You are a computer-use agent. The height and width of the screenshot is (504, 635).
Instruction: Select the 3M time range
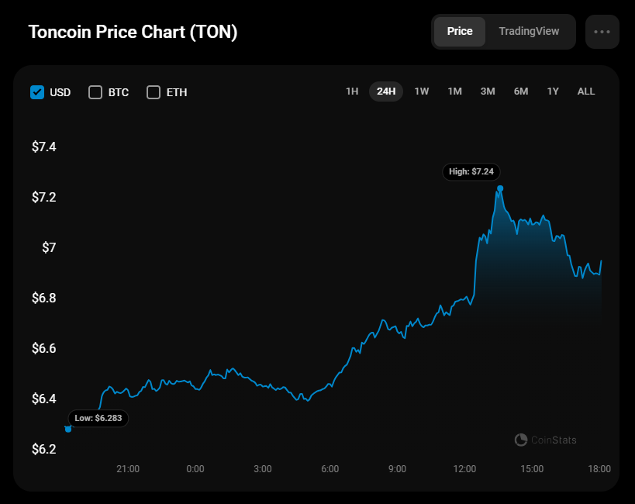pos(488,91)
